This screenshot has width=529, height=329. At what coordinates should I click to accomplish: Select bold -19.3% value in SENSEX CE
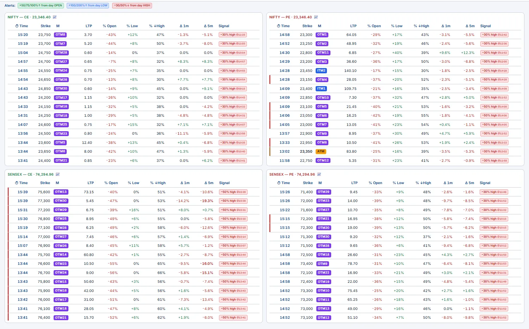[207, 201]
